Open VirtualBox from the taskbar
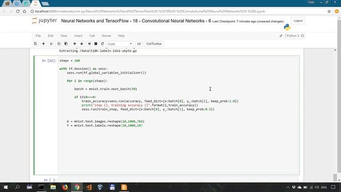 click(100, 187)
